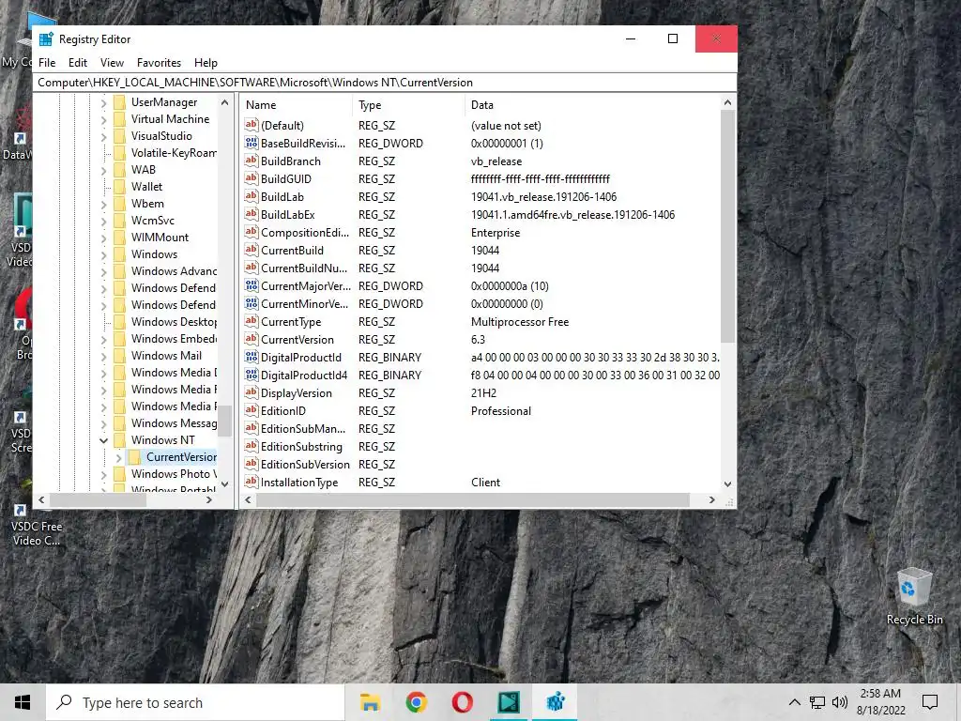
Task: Click the Multiprocessor Free data cell
Action: pos(520,322)
